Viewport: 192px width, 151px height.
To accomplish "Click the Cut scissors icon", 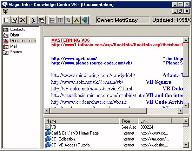I will pyautogui.click(x=33, y=20).
